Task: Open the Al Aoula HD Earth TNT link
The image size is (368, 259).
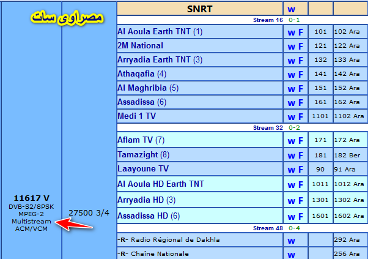Action: pos(161,184)
